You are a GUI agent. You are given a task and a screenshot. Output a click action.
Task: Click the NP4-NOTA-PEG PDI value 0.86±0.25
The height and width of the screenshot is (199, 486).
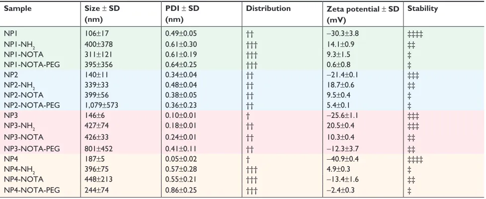(x=181, y=190)
